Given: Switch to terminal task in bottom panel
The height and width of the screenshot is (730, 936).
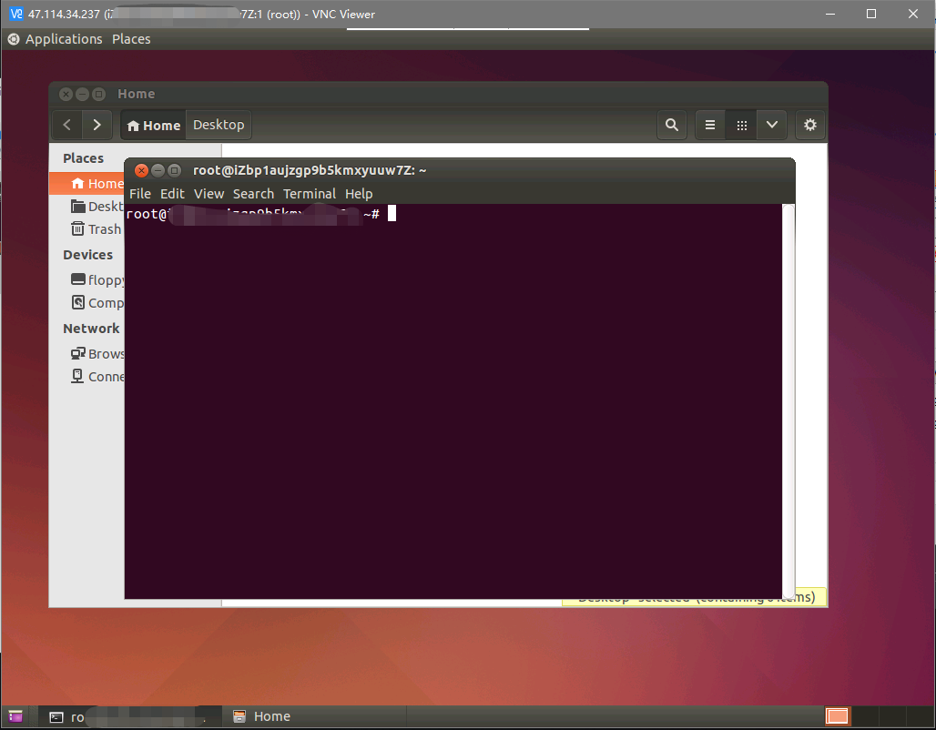Looking at the screenshot, I should point(130,717).
